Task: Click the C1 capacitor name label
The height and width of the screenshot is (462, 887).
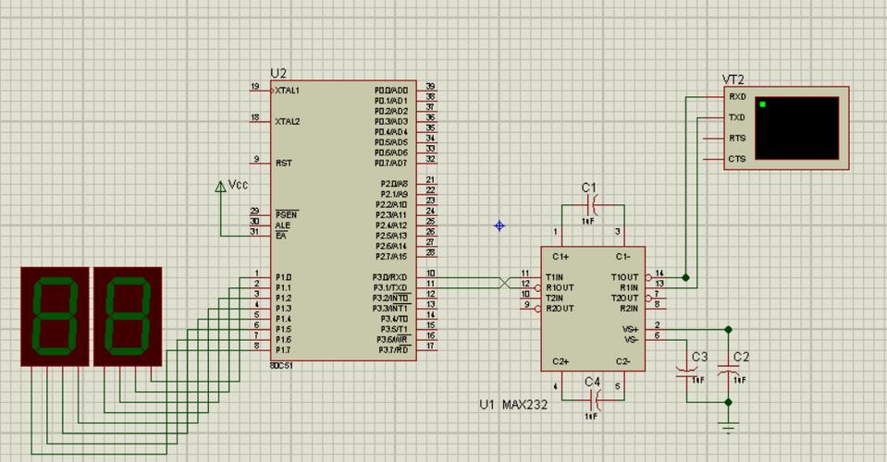Action: 589,188
